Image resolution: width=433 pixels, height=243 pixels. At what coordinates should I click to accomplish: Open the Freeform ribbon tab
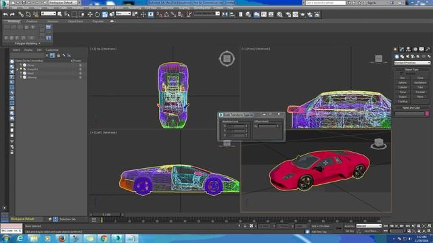[32, 21]
